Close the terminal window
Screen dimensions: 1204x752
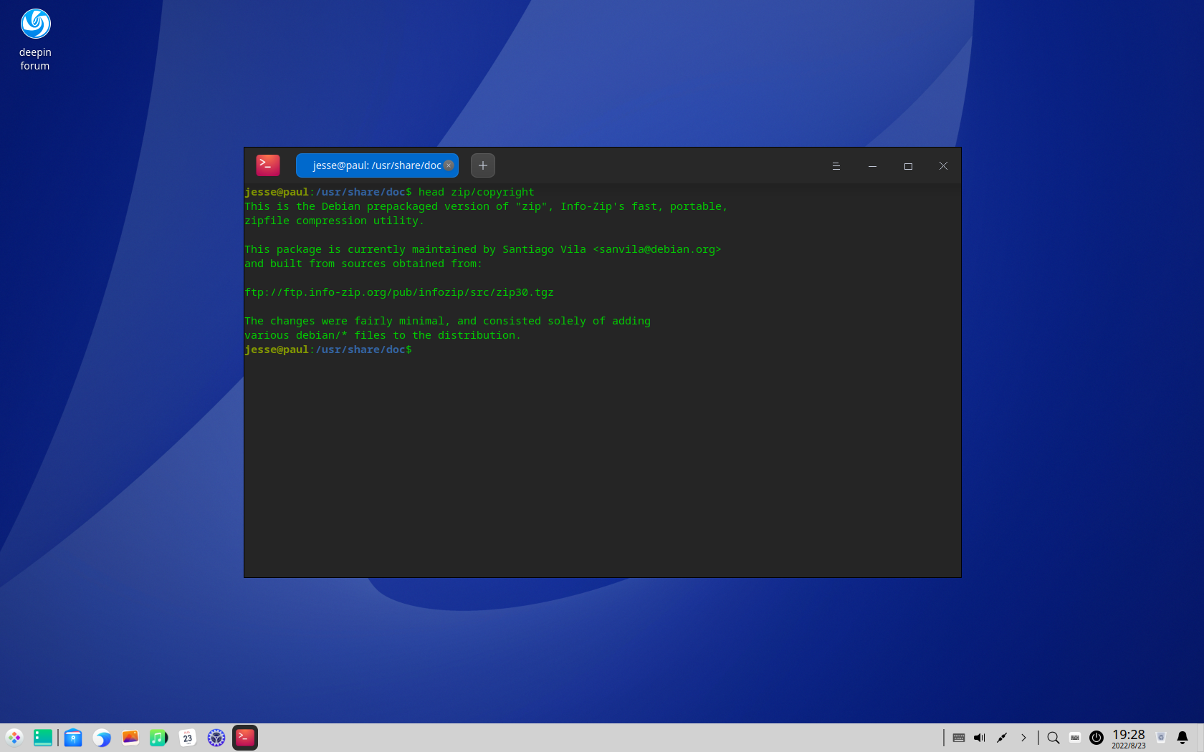943,166
